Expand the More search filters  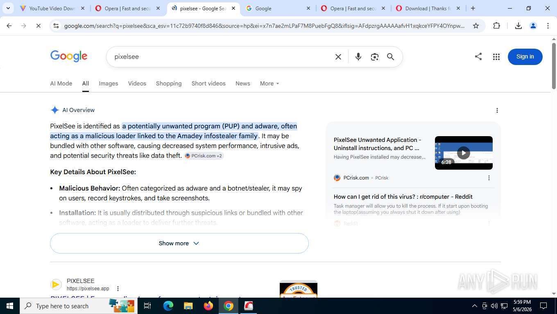tap(269, 83)
